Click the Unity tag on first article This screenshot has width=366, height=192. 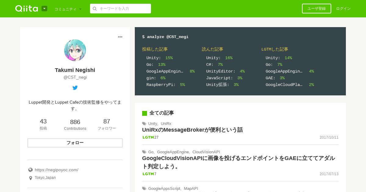(153, 123)
